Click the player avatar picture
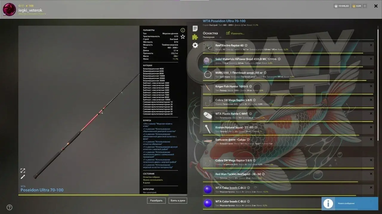 click(x=9, y=10)
